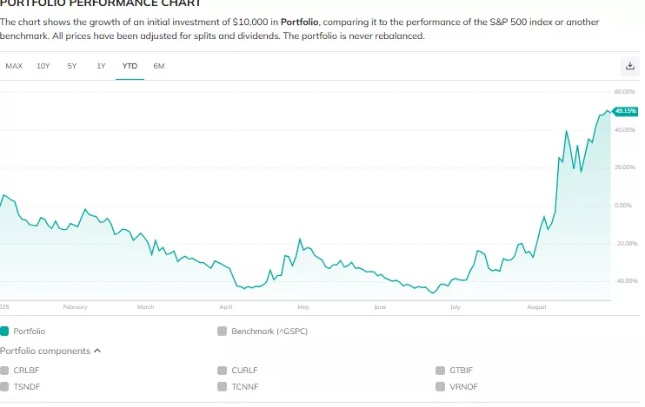Screen dimensions: 645x407
Task: Show the TSNDF component line
Action: (x=4, y=386)
